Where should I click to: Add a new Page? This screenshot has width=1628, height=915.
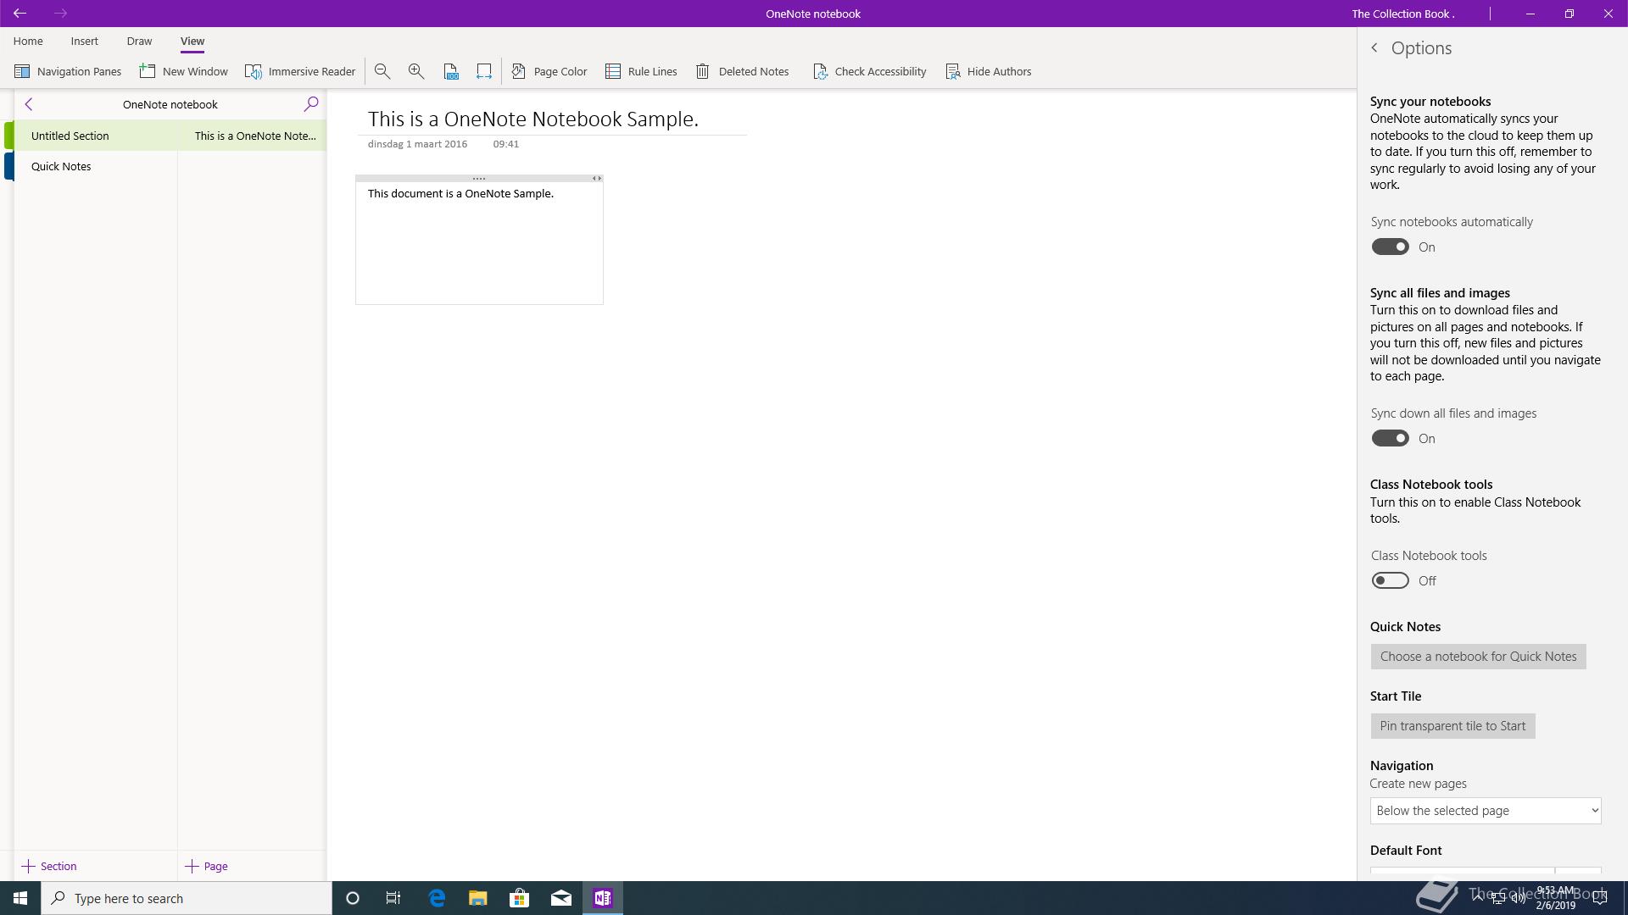[x=207, y=866]
